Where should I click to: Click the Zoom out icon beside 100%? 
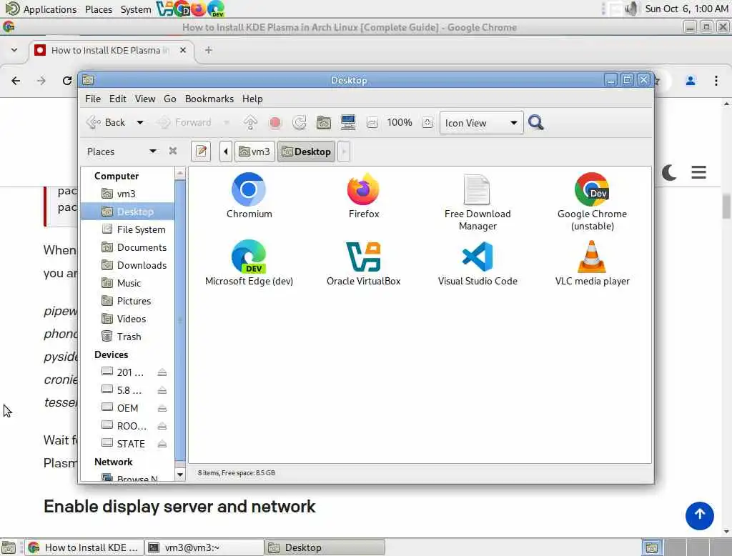point(372,123)
